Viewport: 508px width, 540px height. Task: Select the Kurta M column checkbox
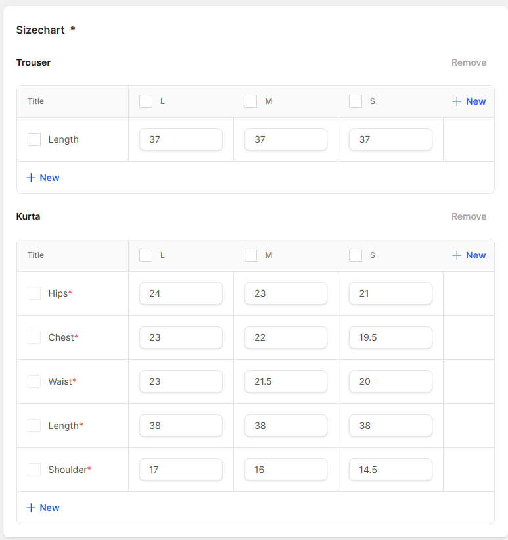(x=250, y=255)
